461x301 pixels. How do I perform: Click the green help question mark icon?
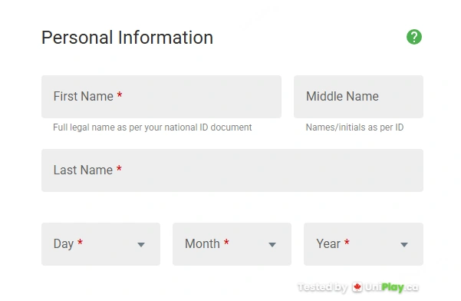coord(414,37)
